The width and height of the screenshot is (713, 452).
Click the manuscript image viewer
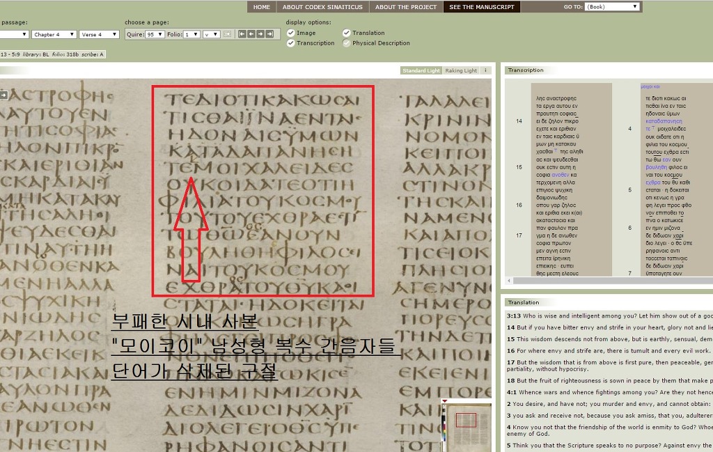246,265
